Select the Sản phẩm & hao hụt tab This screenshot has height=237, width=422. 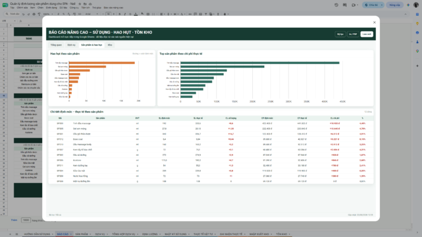[91, 45]
